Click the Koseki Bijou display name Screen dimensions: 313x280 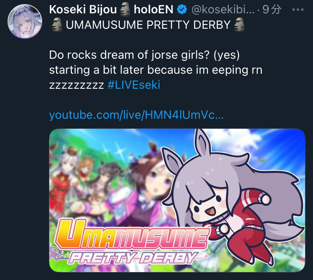(83, 9)
